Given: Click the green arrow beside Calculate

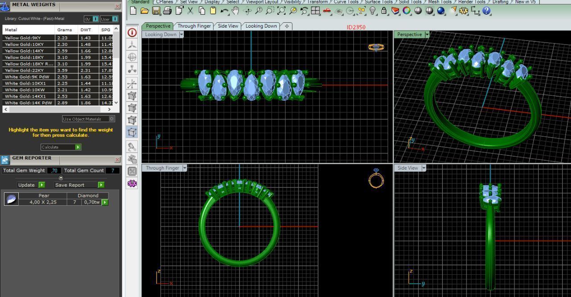Looking at the screenshot, I should coord(78,147).
